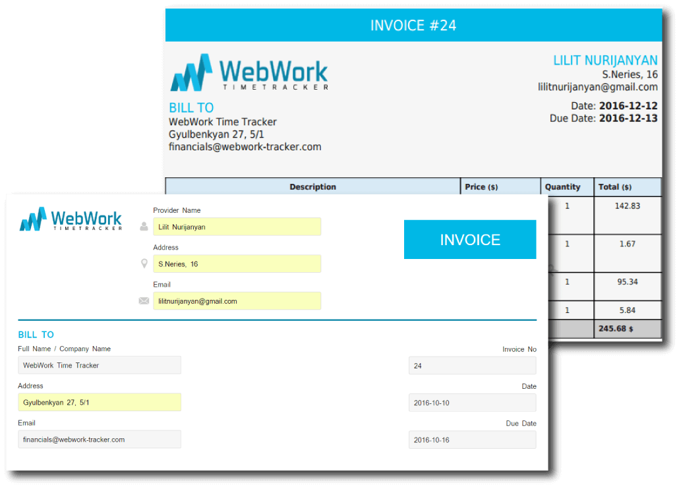Click the INVOICE #24 header in preview

[x=413, y=26]
